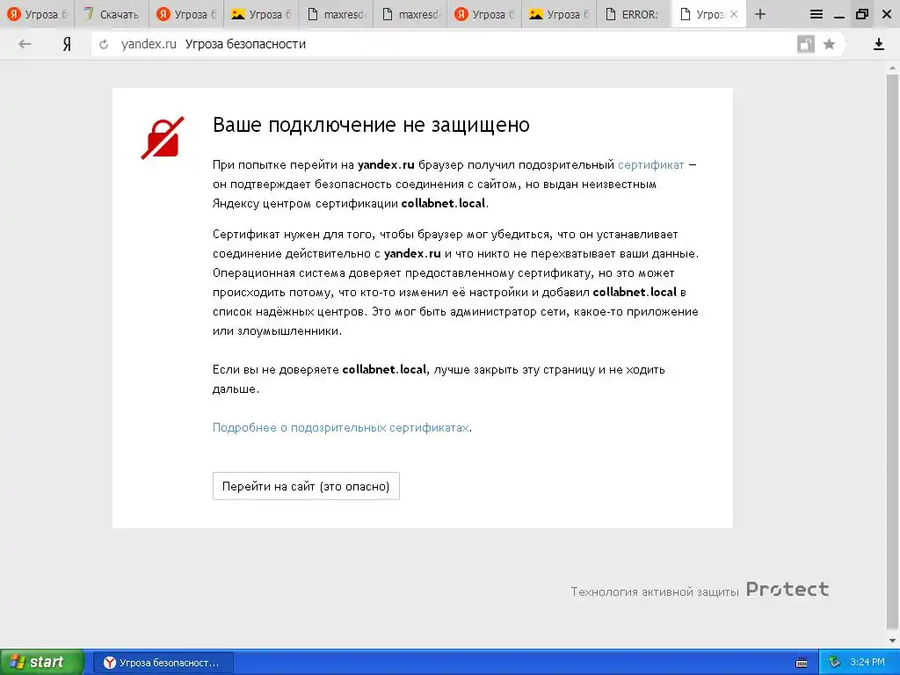Click the keyboard icon in system tray

[802, 663]
